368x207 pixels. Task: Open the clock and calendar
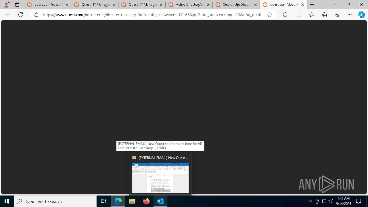[x=344, y=201]
